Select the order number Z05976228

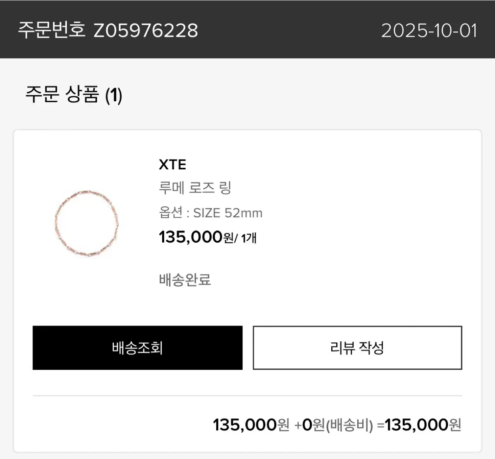point(146,31)
